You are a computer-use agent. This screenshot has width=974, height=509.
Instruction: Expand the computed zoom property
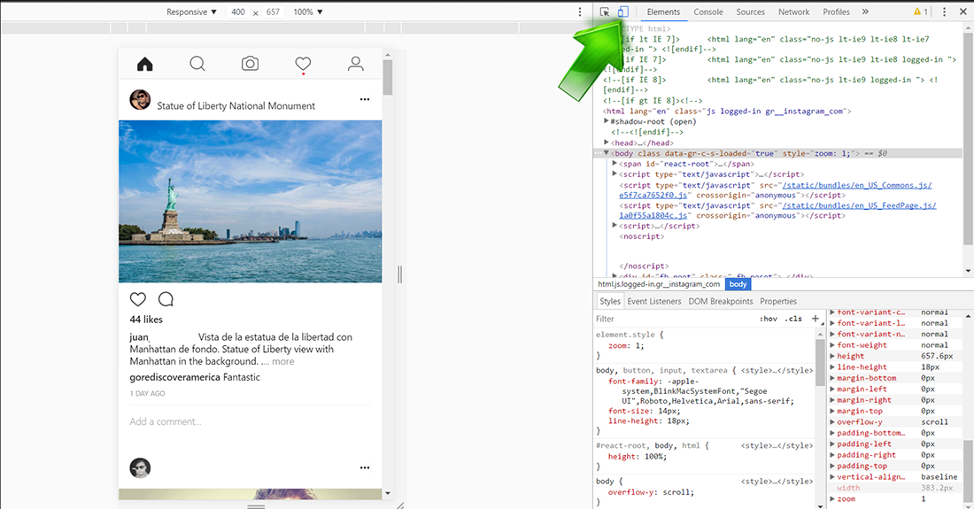tap(833, 498)
